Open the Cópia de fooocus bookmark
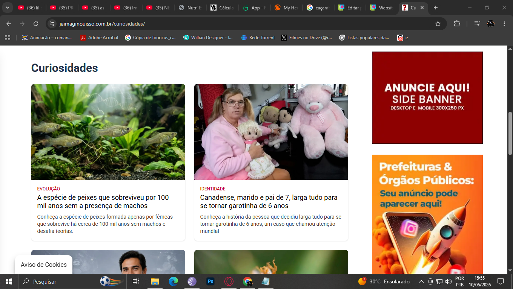Viewport: 513px width, 289px height. [150, 38]
